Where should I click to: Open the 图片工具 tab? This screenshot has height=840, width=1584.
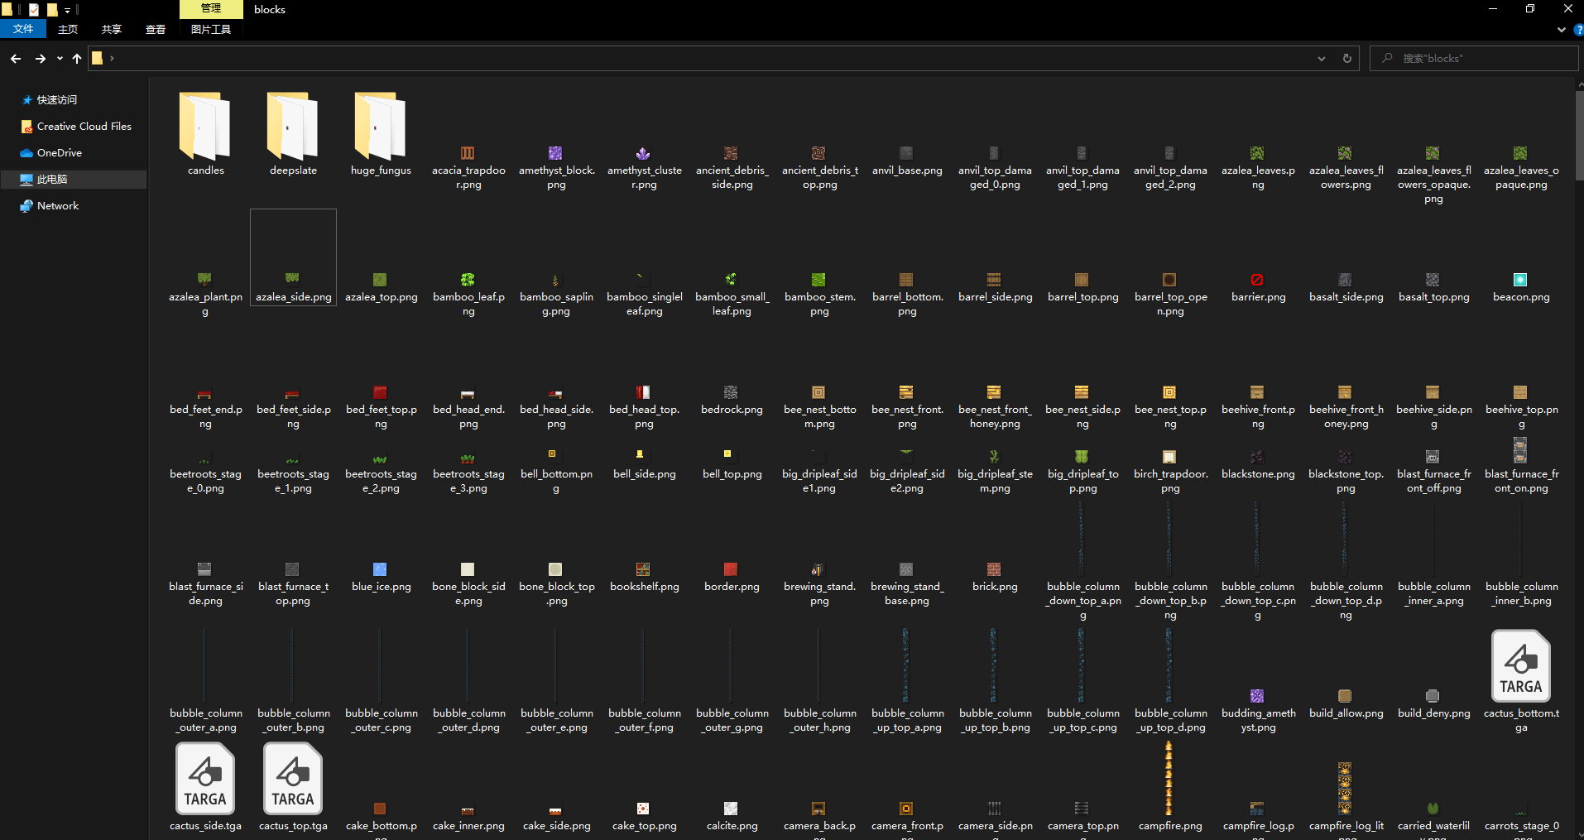pos(211,29)
